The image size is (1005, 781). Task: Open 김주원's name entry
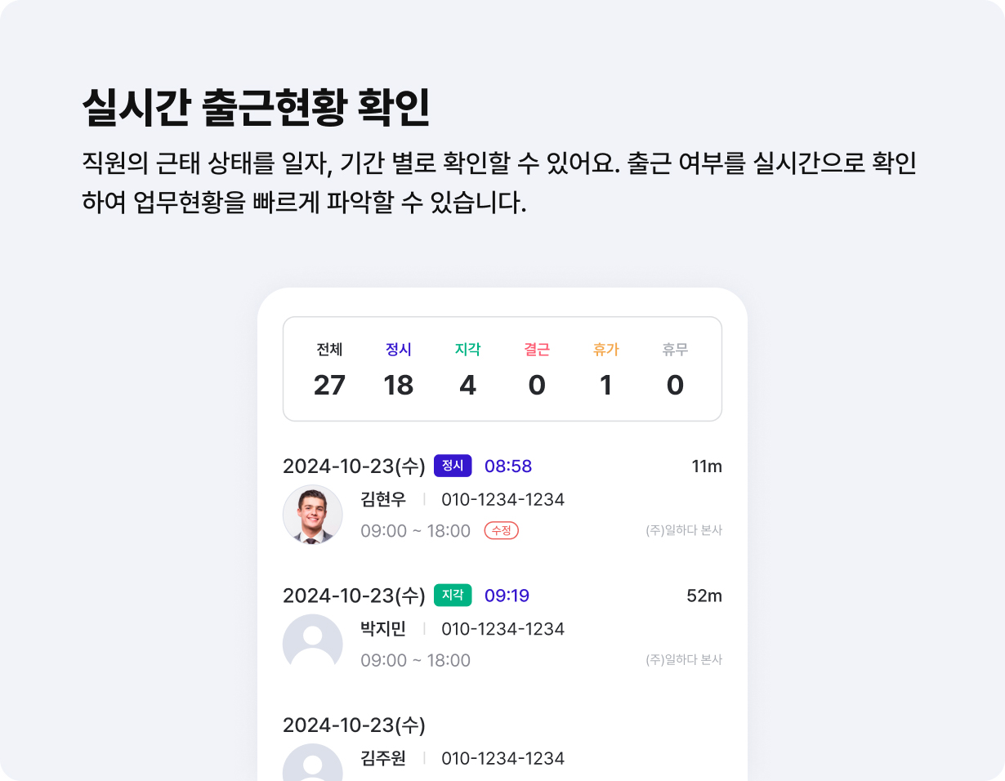(383, 757)
